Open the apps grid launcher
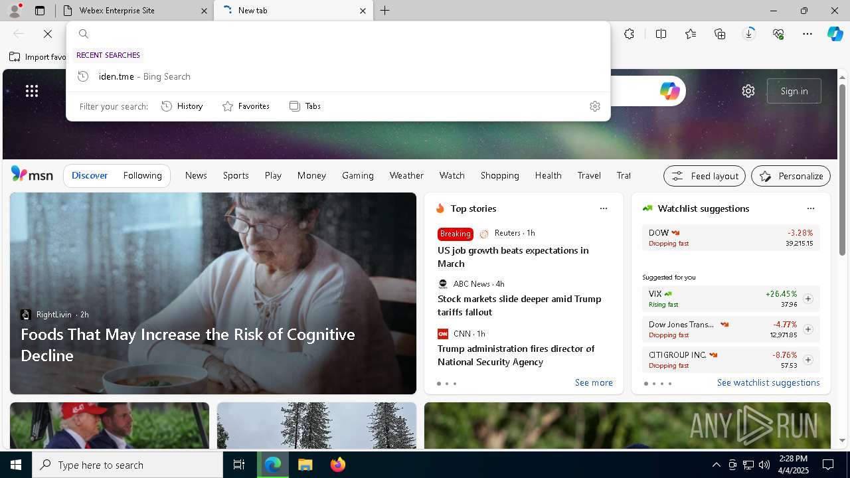850x478 pixels. pos(32,91)
